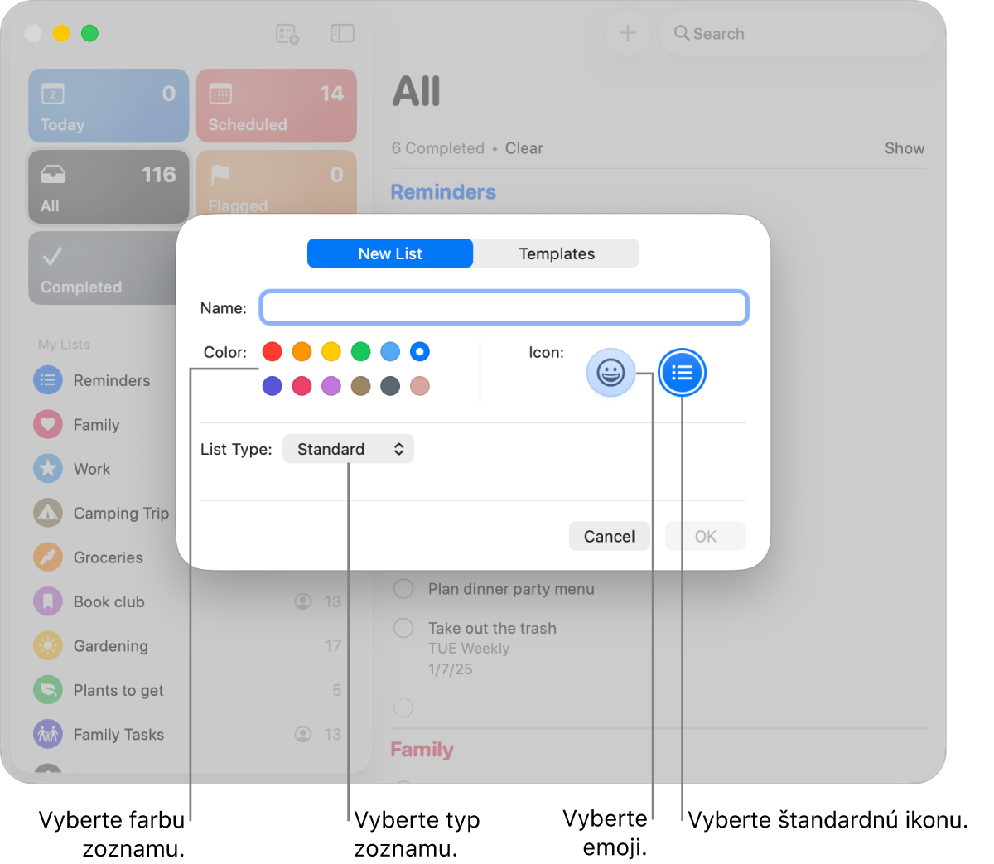Click the My Lists sidebar header

64,345
